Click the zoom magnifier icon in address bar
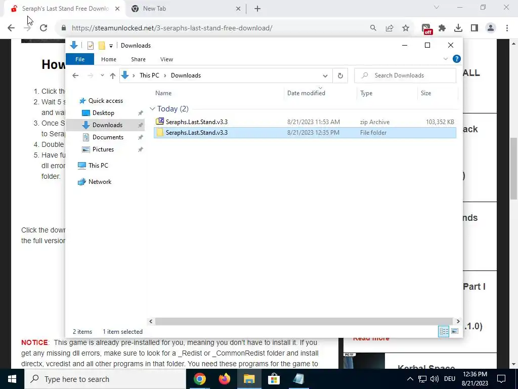 pyautogui.click(x=373, y=28)
